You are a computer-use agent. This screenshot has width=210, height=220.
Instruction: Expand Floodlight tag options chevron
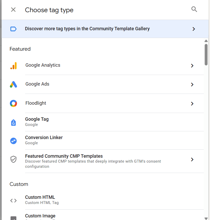(x=192, y=104)
